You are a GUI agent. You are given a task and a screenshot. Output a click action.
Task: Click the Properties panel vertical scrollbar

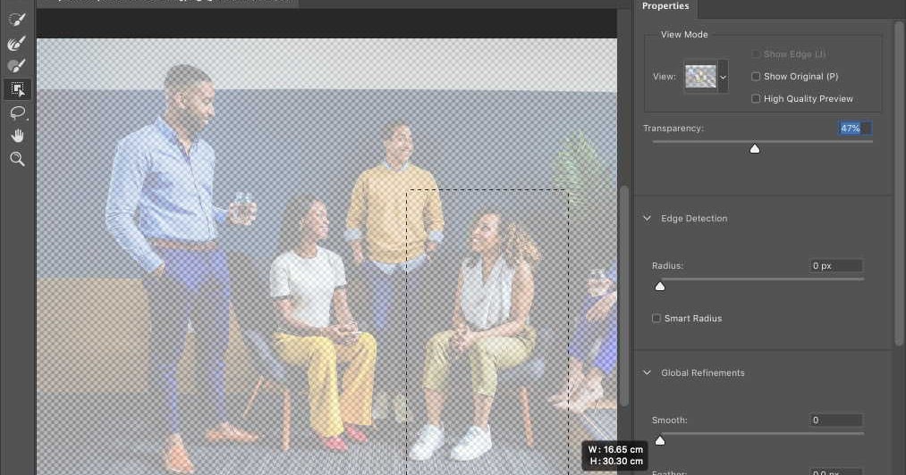tap(899, 185)
